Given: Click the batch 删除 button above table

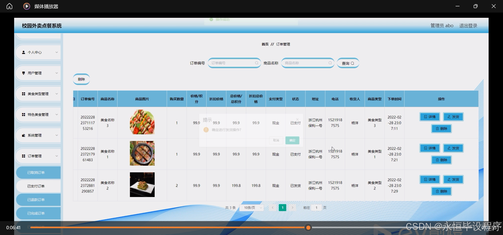Looking at the screenshot, I should (x=81, y=79).
